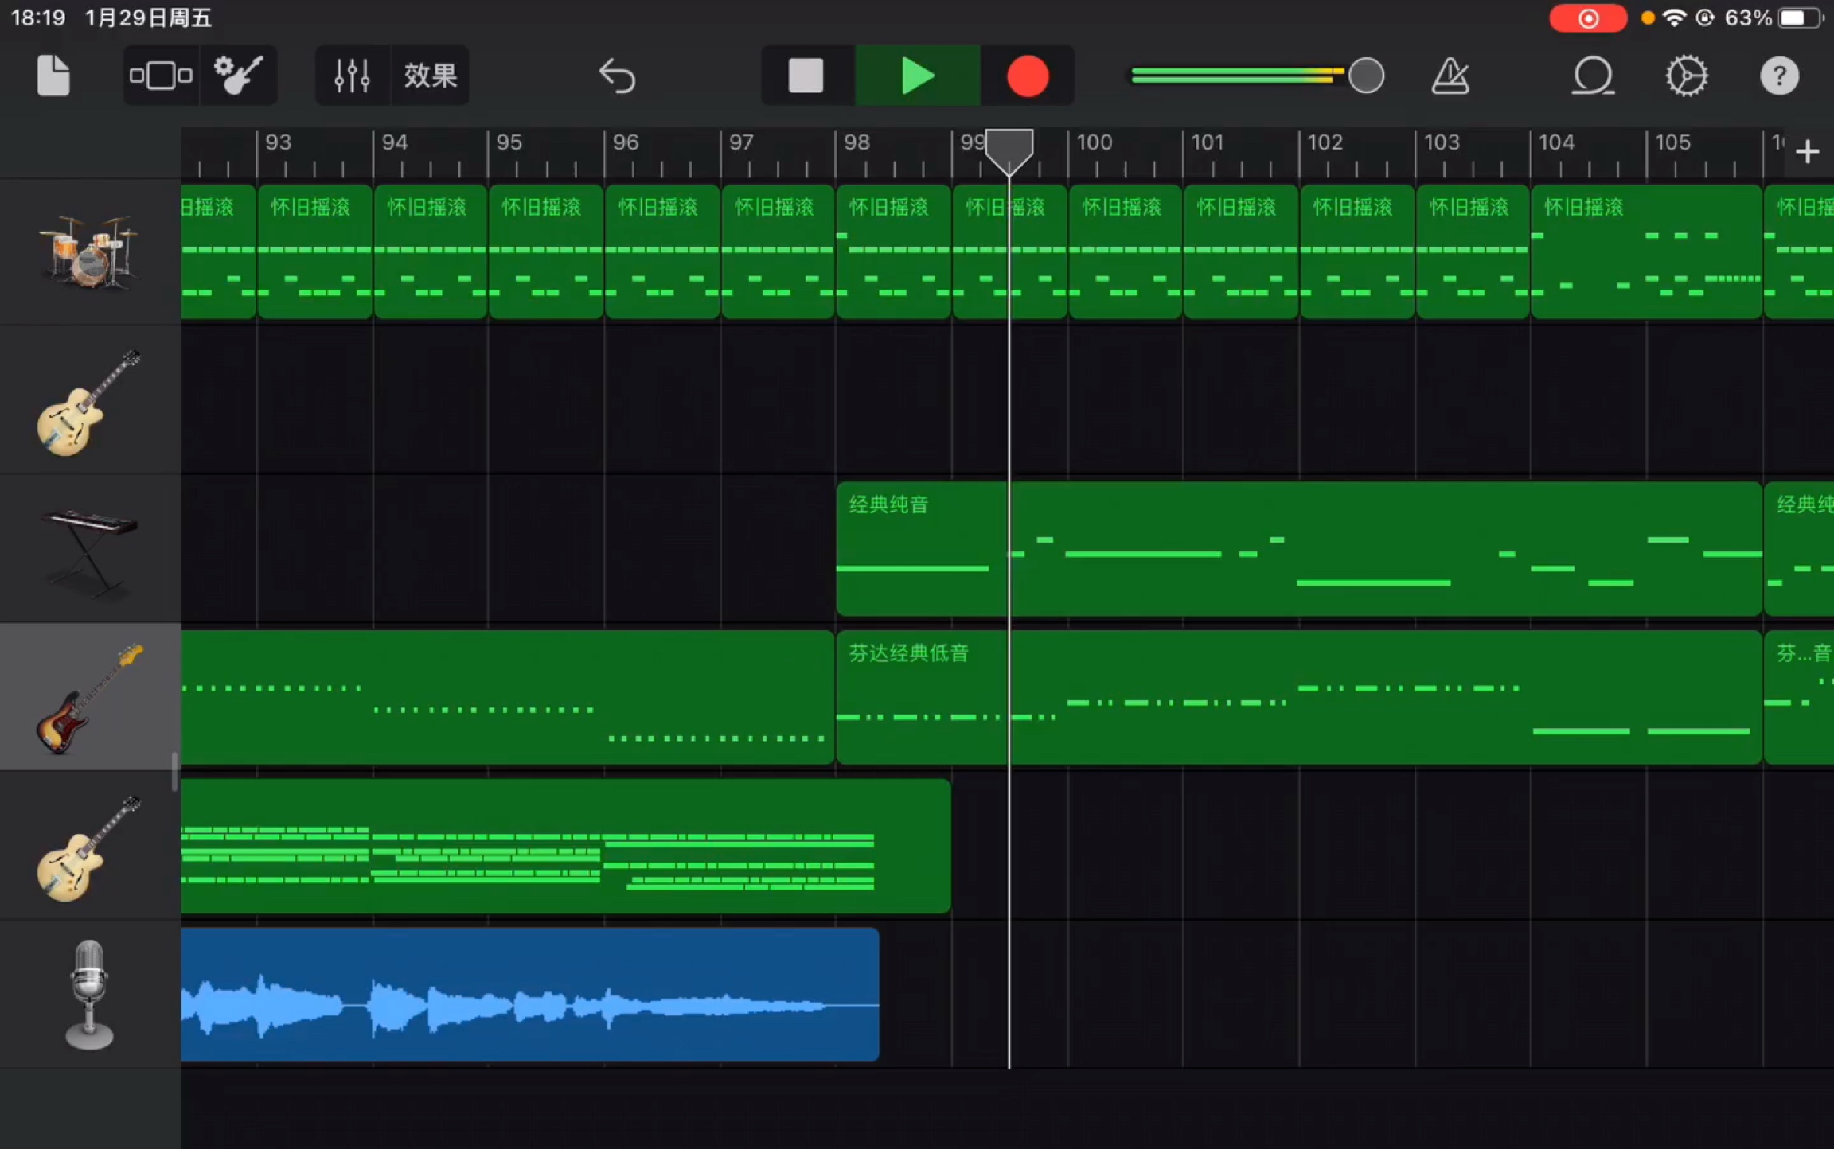Select the 怀旧摇滚 drum region at bar 102
Viewport: 1834px width, 1149px height.
click(x=1357, y=251)
